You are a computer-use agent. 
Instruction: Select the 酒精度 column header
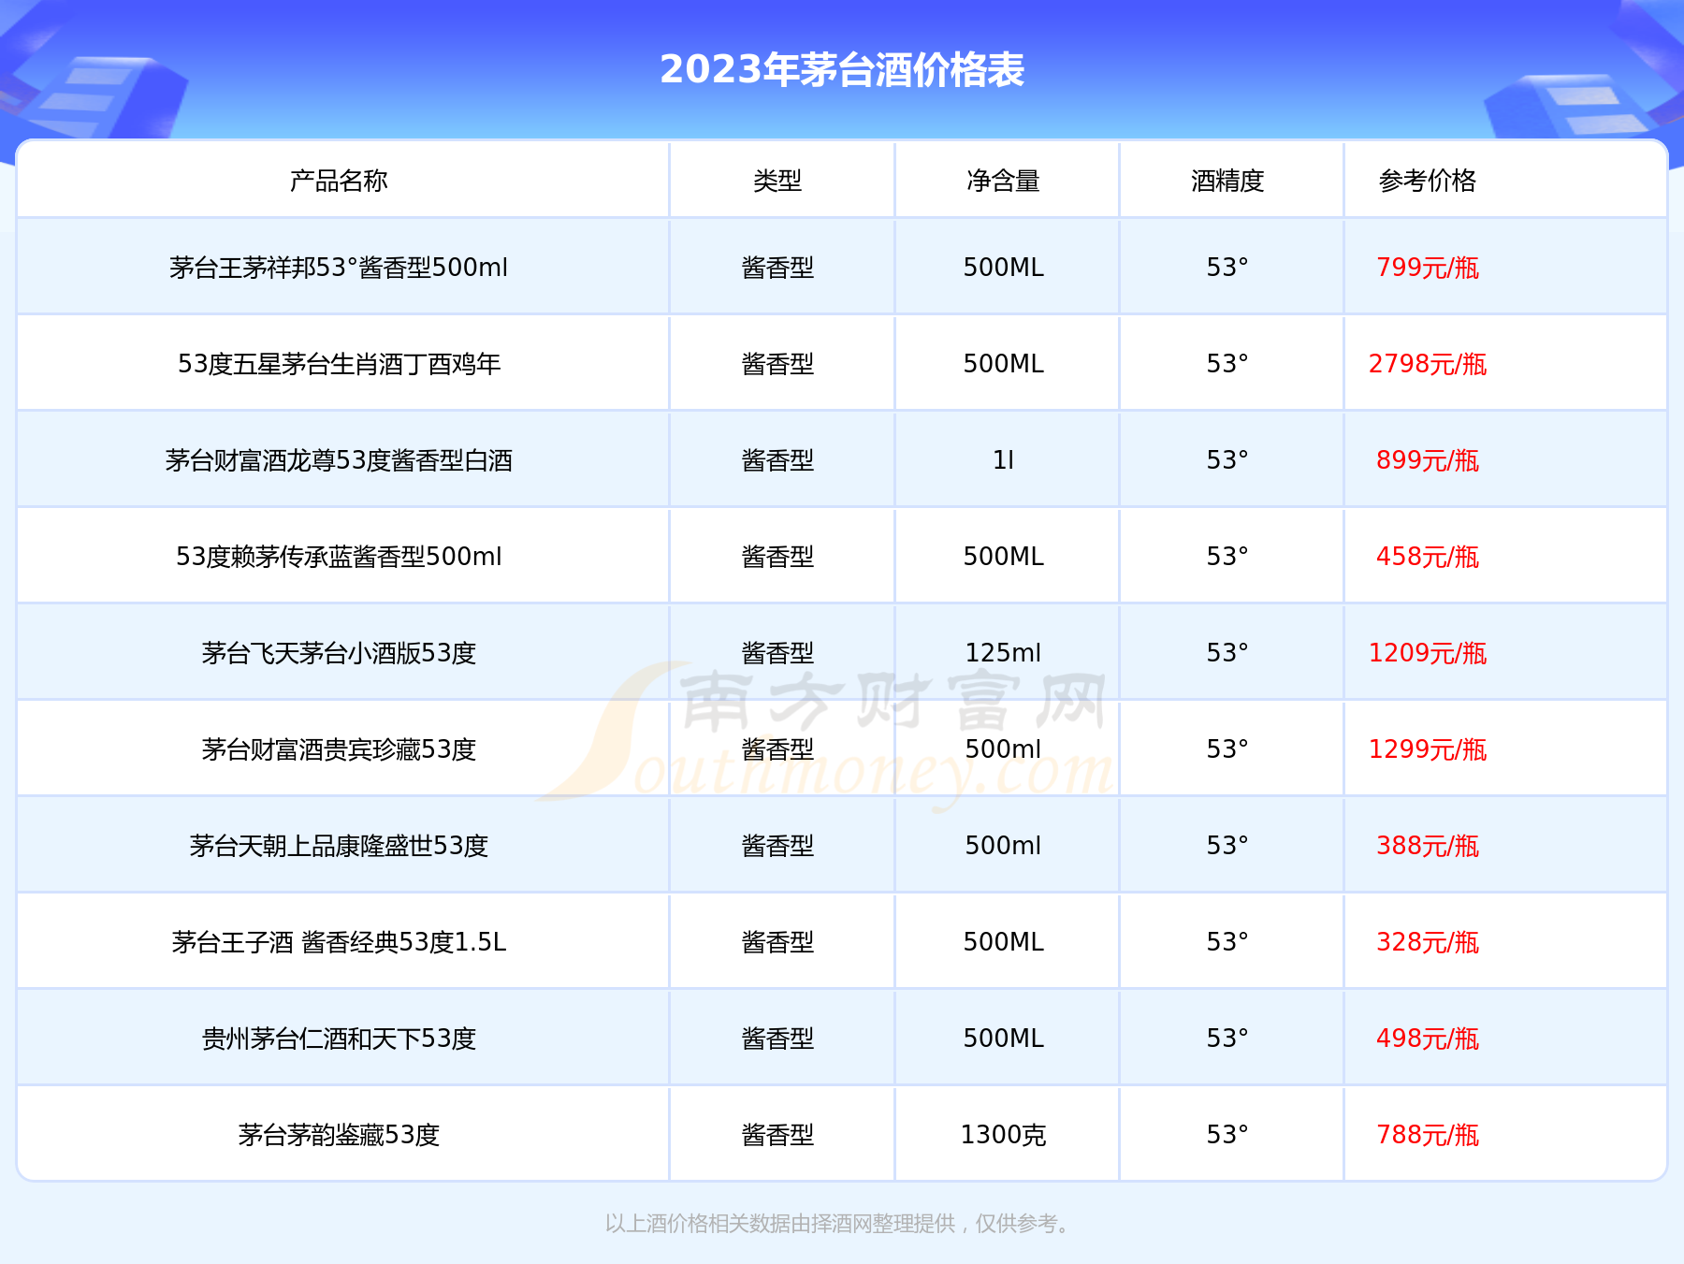(x=1227, y=181)
